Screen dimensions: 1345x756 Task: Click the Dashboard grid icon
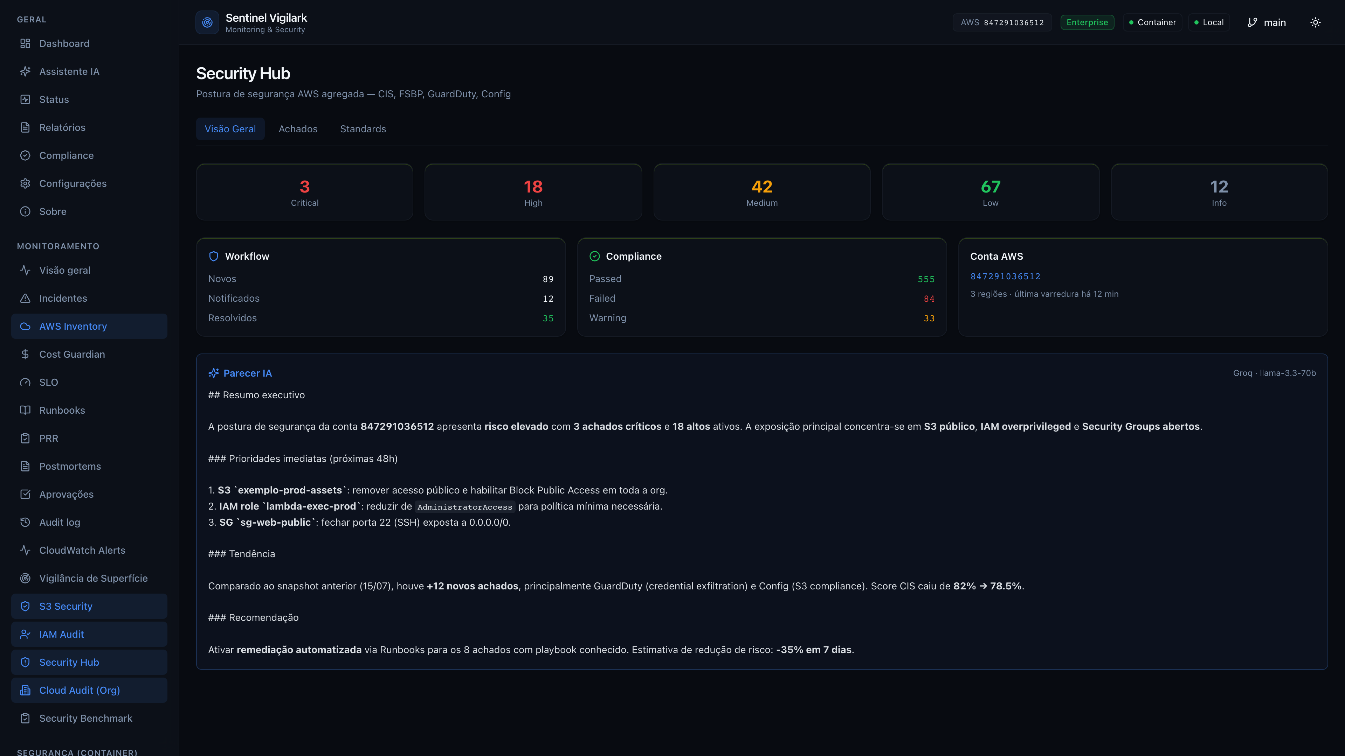click(25, 43)
